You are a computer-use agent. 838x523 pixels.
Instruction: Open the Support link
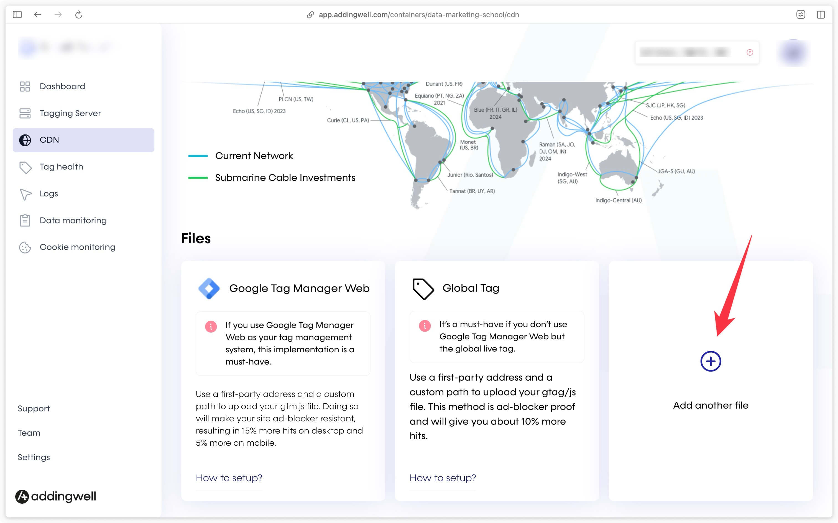coord(34,409)
